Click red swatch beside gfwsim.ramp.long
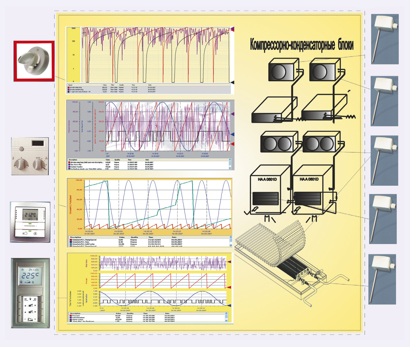This screenshot has height=347, width=410. pyautogui.click(x=69, y=87)
